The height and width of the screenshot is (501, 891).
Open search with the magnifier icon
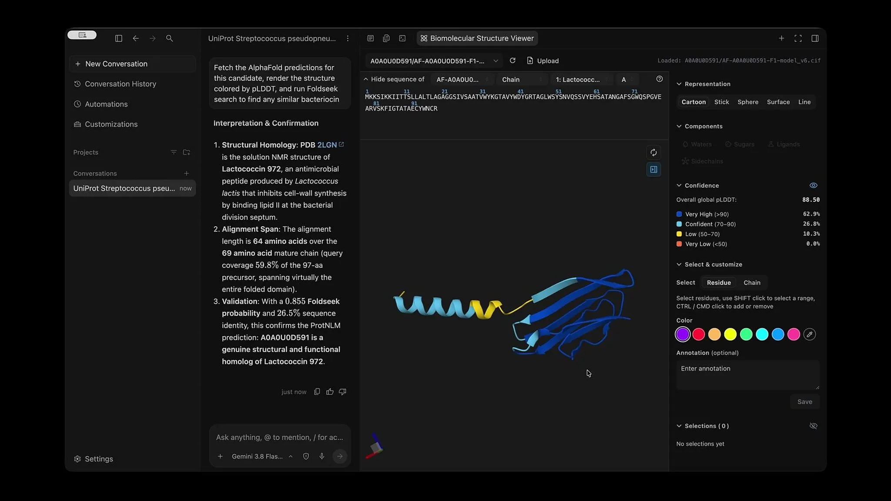[x=170, y=38]
